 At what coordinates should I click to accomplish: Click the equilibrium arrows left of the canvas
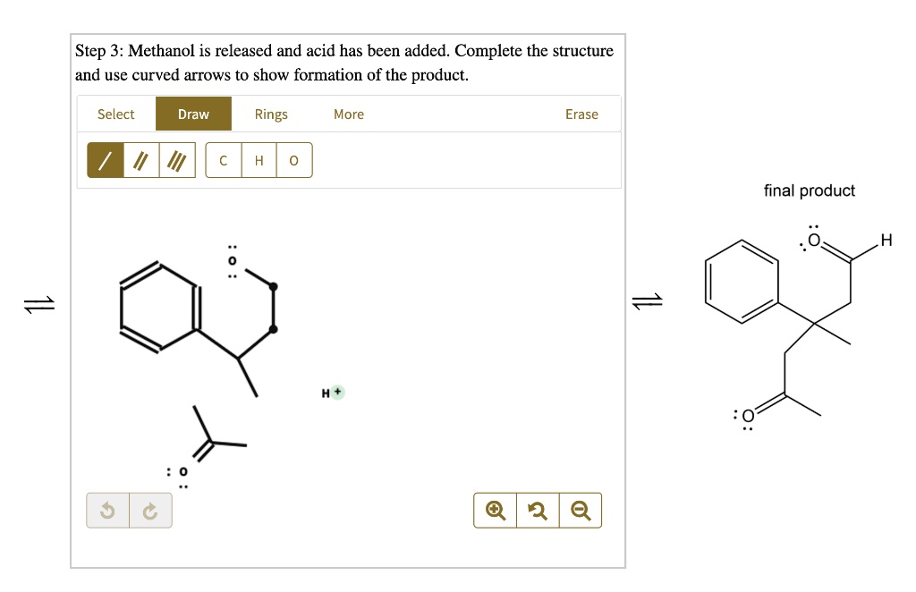pos(38,304)
